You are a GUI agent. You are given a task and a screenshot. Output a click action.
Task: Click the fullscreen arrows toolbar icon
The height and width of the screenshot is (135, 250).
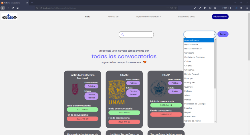coord(195,8)
